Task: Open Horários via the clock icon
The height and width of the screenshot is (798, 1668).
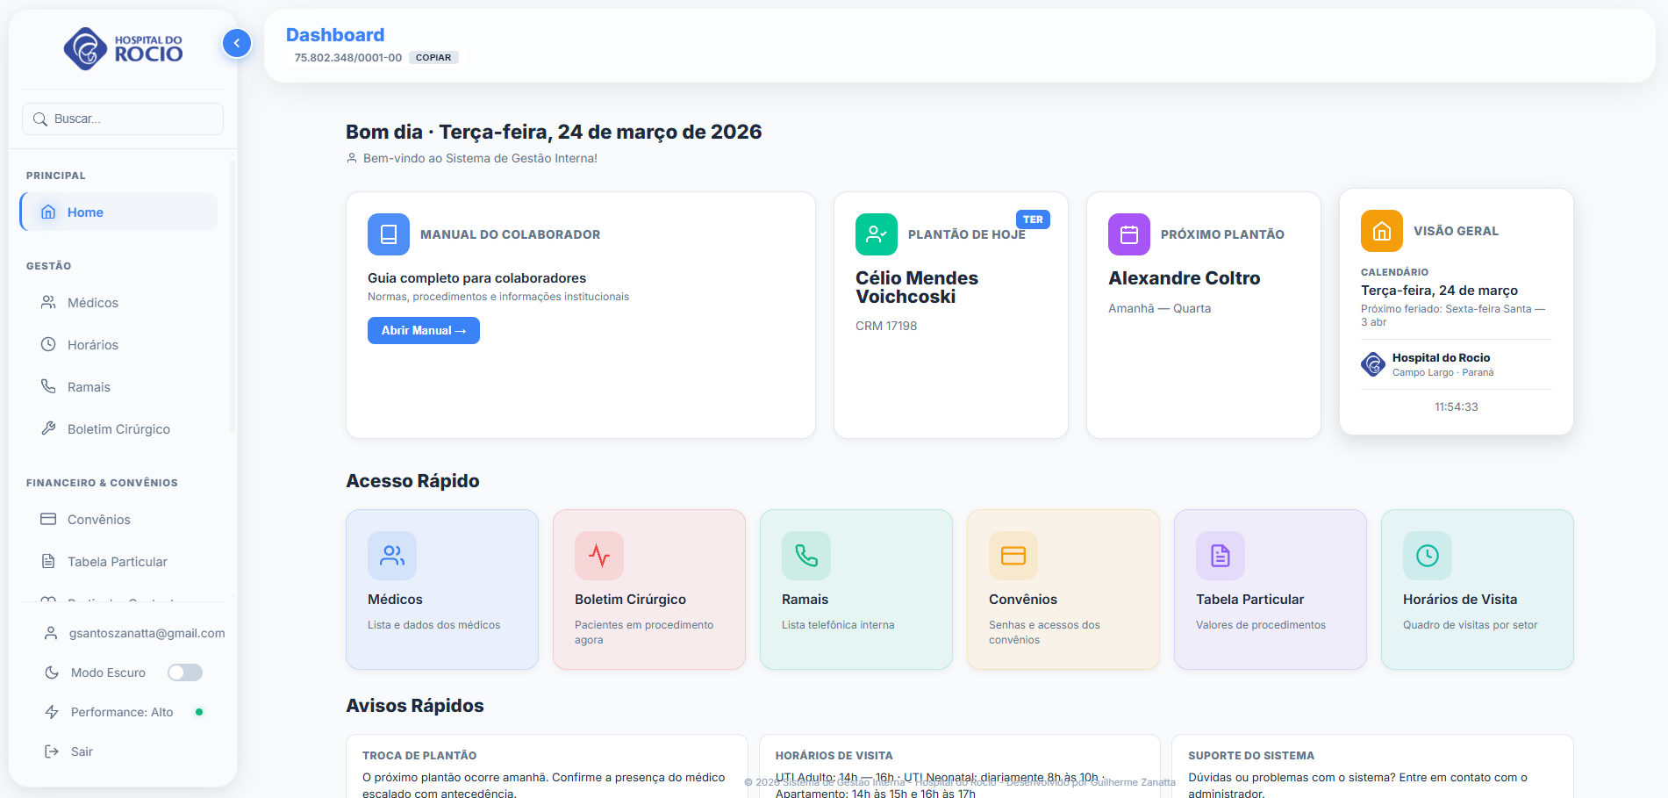Action: coord(48,344)
